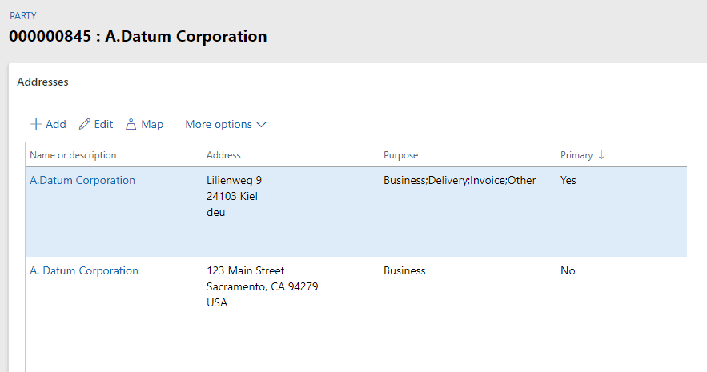Click the Business purpose cell in second row
Image resolution: width=707 pixels, height=372 pixels.
click(404, 270)
